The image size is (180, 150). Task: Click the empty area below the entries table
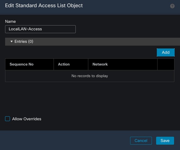(x=90, y=98)
